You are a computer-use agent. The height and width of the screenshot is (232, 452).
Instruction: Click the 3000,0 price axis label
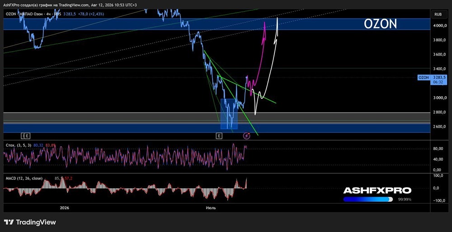(440, 98)
